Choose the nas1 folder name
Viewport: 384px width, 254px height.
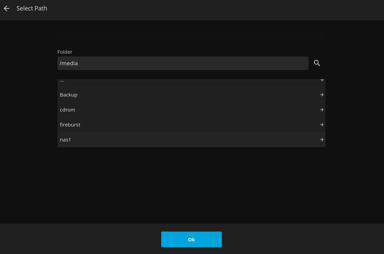click(x=65, y=140)
